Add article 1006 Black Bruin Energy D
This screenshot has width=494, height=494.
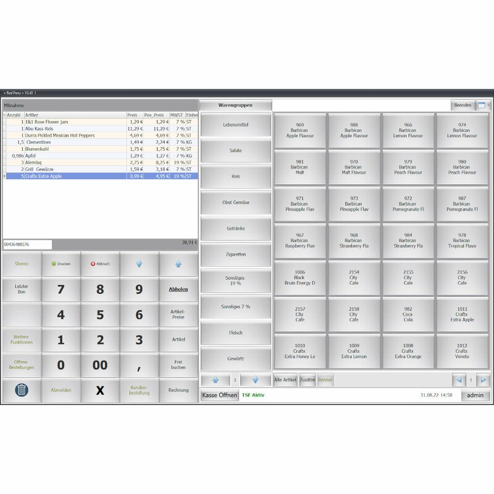pos(300,277)
